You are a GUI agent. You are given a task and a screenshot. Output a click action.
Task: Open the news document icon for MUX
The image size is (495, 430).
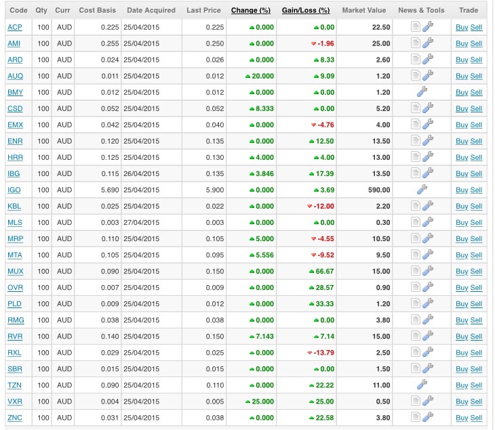tap(416, 271)
